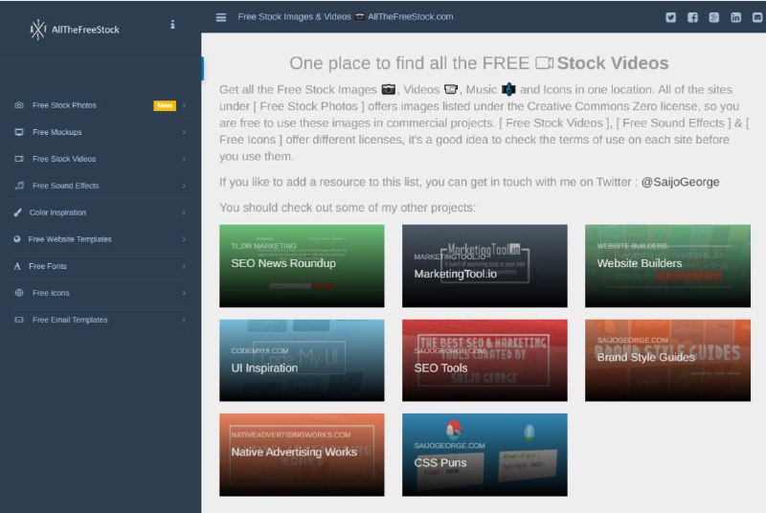The height and width of the screenshot is (513, 766).
Task: Open the CSS Puns project card
Action: pos(484,455)
